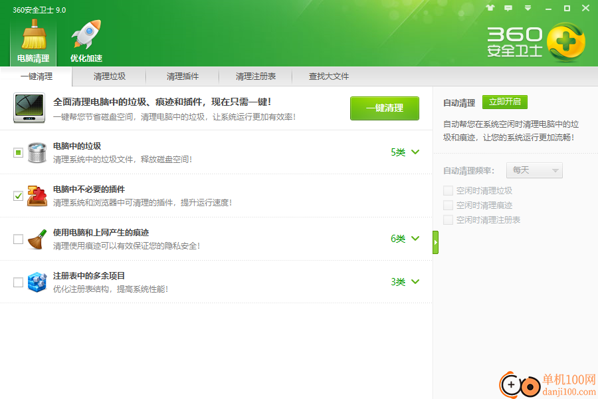The image size is (598, 399).
Task: Close the 360安全卫士 window
Action: pyautogui.click(x=586, y=8)
